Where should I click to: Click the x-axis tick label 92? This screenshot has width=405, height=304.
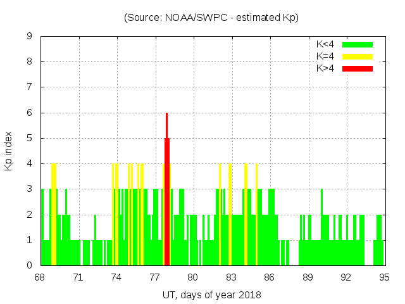(x=346, y=277)
